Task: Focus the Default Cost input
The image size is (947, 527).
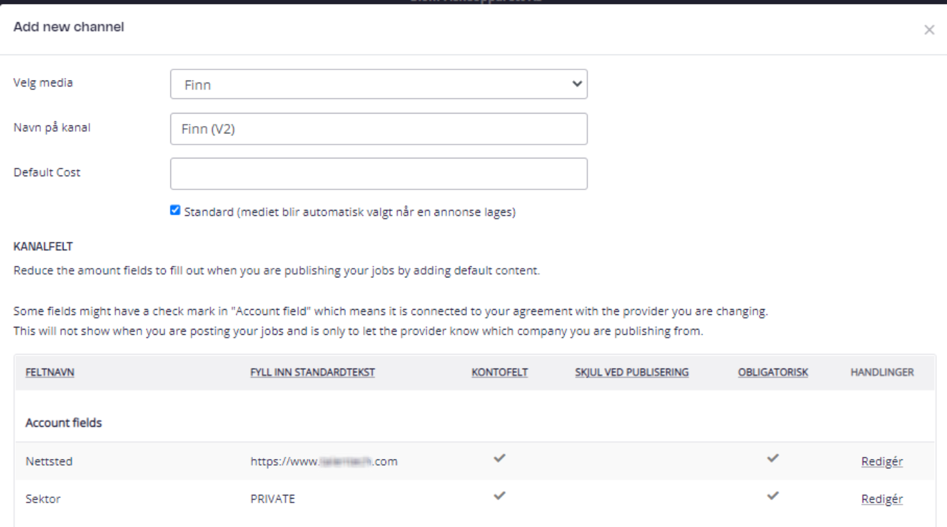Action: tap(378, 174)
